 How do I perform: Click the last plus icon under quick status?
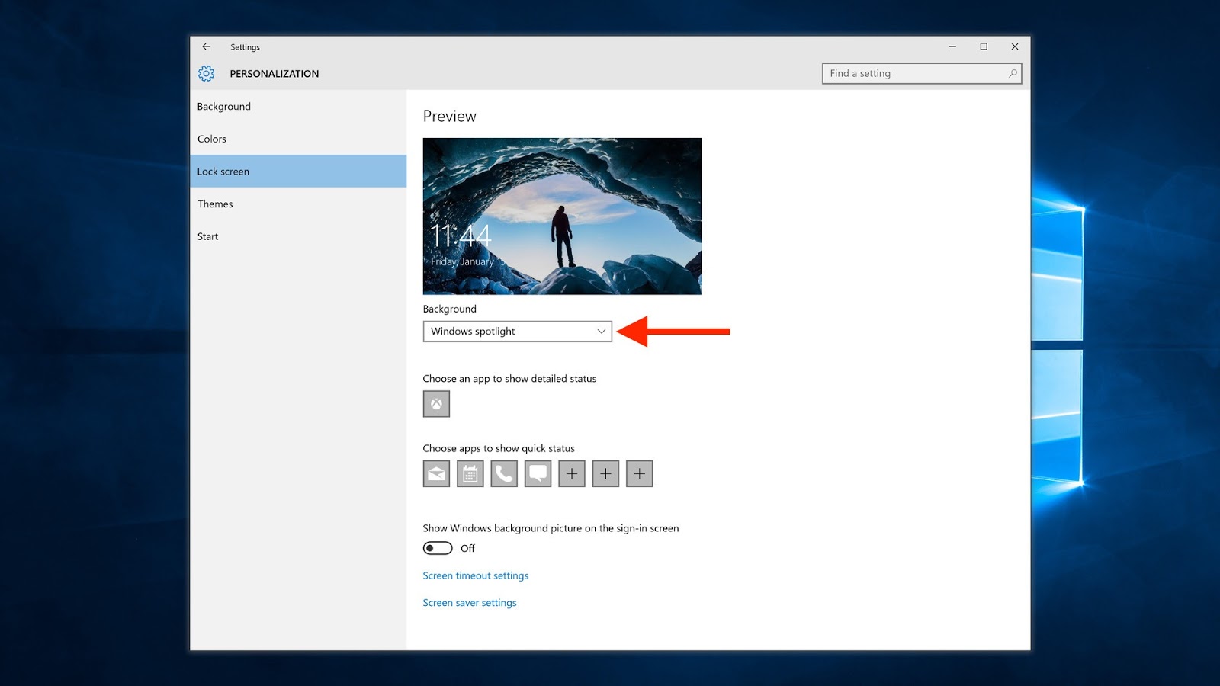pyautogui.click(x=639, y=473)
